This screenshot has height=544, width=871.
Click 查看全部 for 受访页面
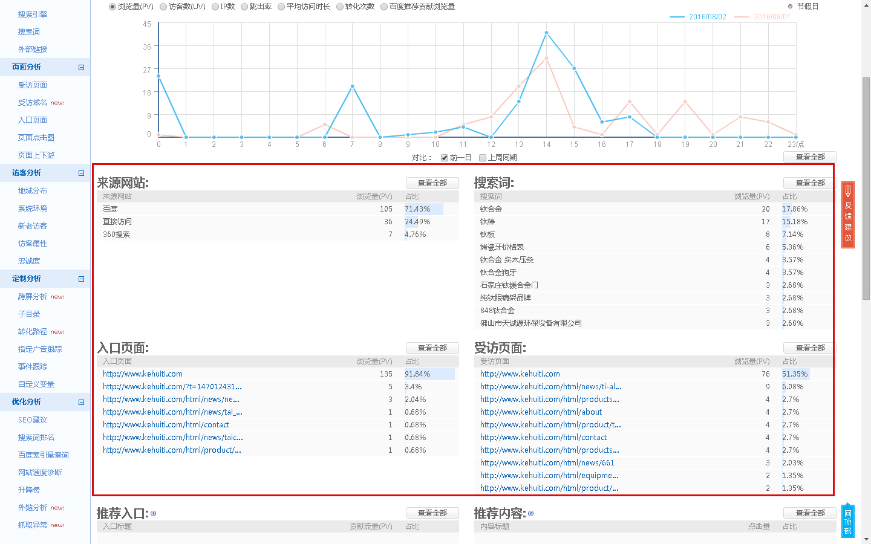[810, 348]
